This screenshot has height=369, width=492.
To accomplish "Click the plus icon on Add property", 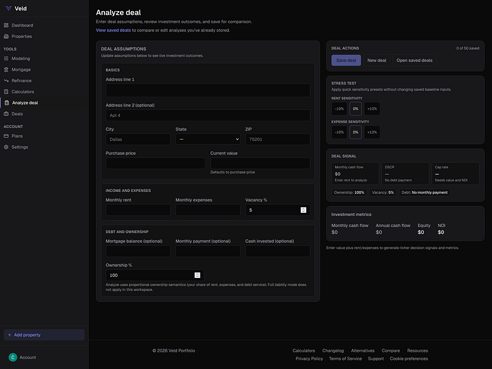I will click(x=9, y=335).
